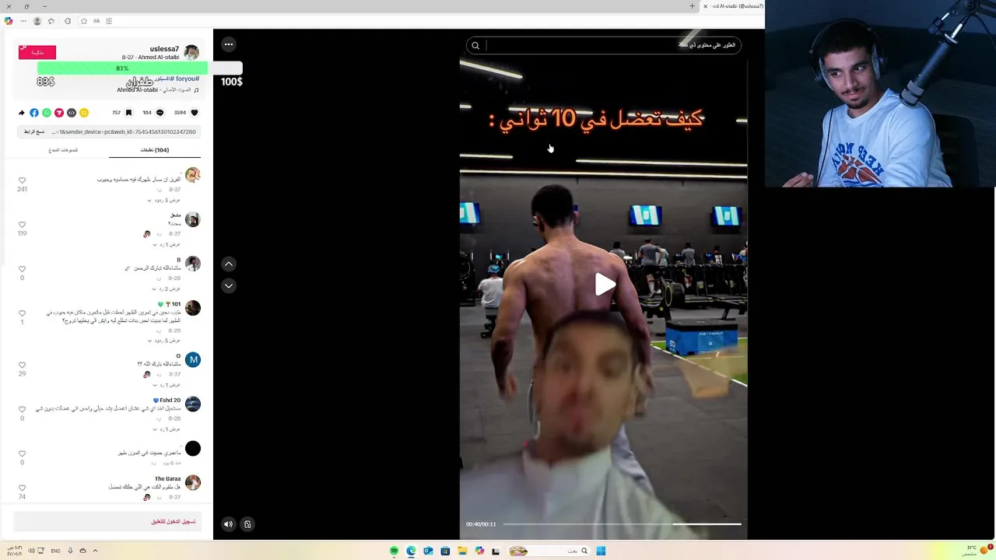Click the red send-to-friends icon
The width and height of the screenshot is (996, 560).
pyautogui.click(x=59, y=113)
